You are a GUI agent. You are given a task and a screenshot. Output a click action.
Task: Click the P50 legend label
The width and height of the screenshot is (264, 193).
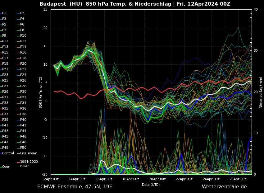(x=23, y=148)
